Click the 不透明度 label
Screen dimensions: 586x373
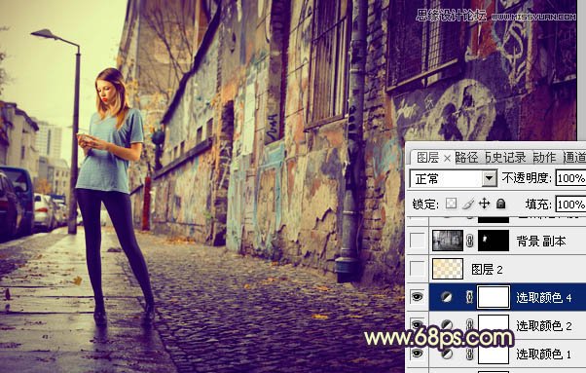point(527,178)
